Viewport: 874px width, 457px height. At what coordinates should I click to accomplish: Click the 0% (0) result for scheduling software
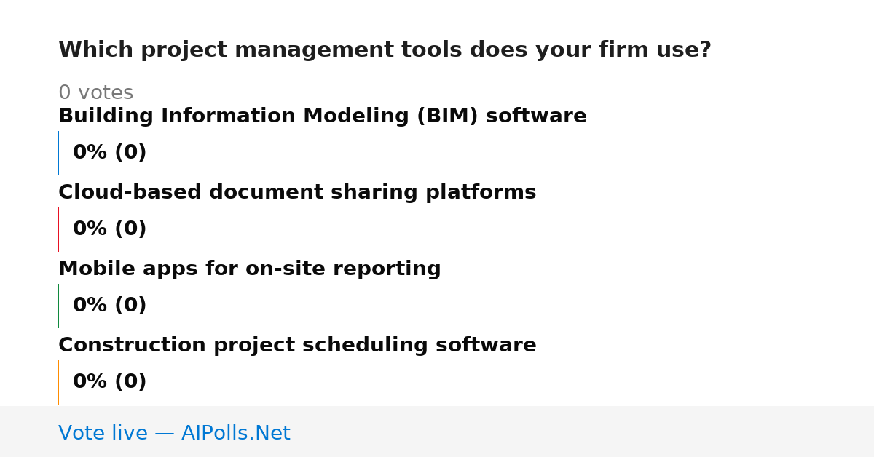[110, 382]
